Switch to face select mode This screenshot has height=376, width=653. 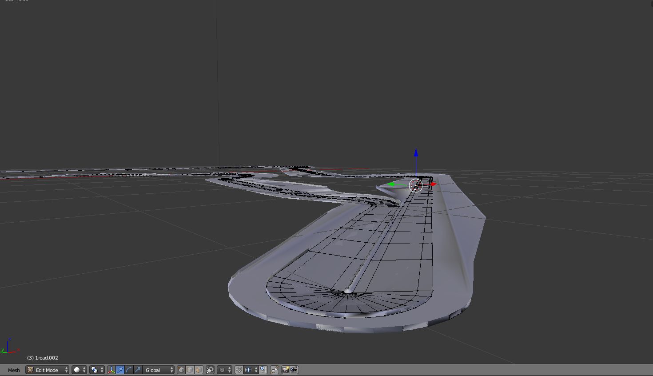199,370
